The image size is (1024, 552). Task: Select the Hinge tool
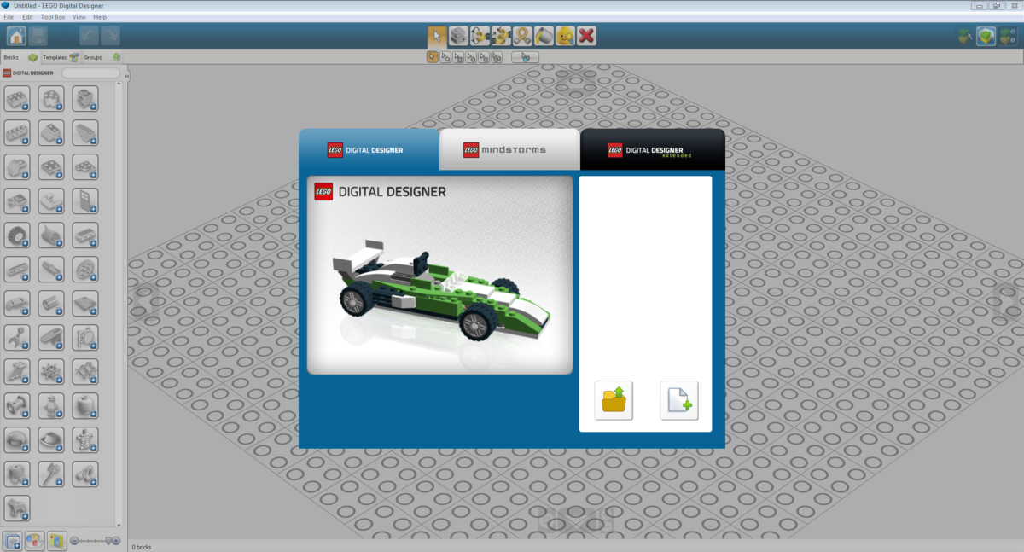click(480, 36)
